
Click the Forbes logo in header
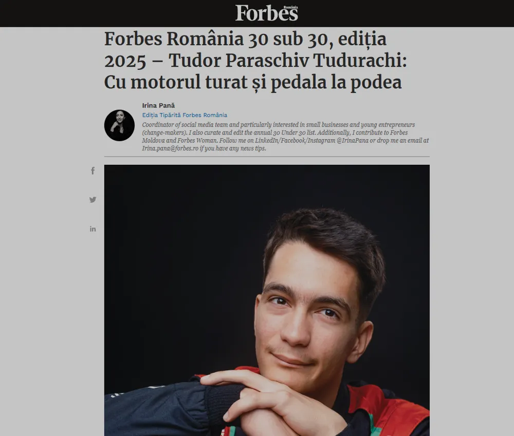click(266, 13)
